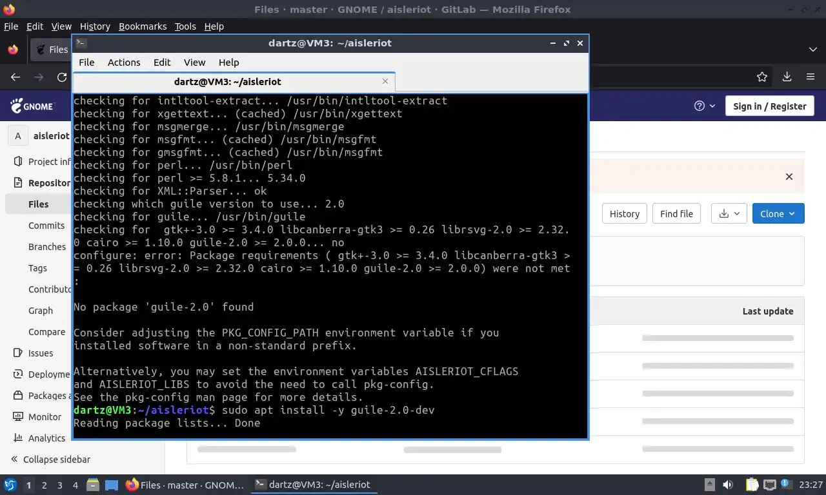This screenshot has width=826, height=495.
Task: Click the Firefox View pinned icon
Action: pyautogui.click(x=13, y=50)
